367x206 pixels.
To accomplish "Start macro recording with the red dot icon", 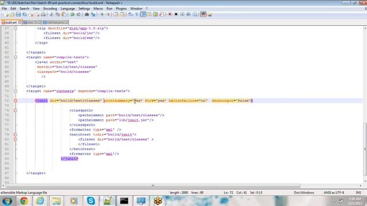I will click(170, 14).
